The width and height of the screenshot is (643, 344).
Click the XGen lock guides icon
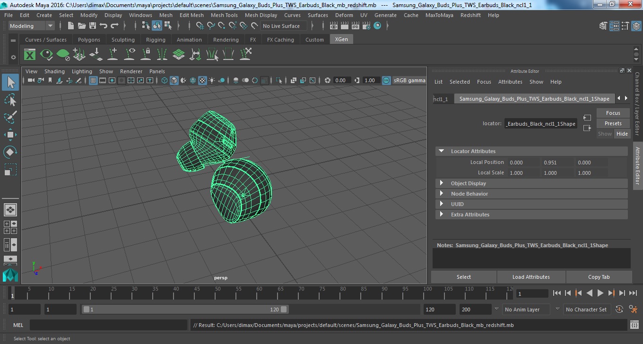[x=146, y=54]
